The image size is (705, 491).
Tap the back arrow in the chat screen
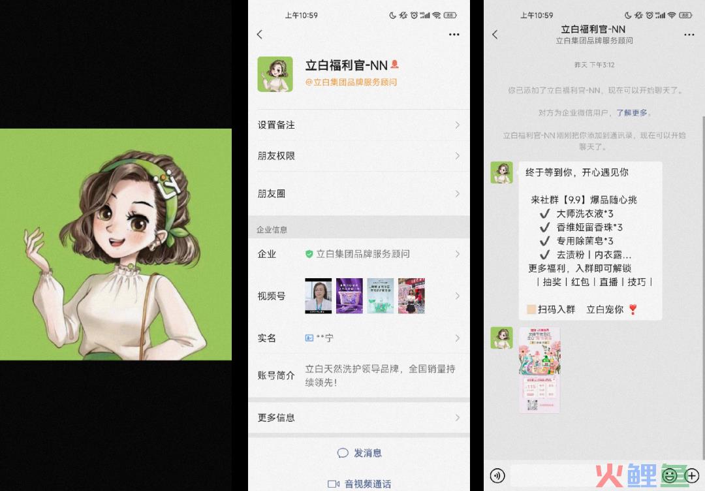coord(495,35)
